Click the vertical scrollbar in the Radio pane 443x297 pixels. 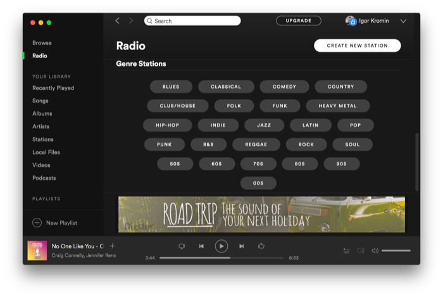[x=416, y=162]
